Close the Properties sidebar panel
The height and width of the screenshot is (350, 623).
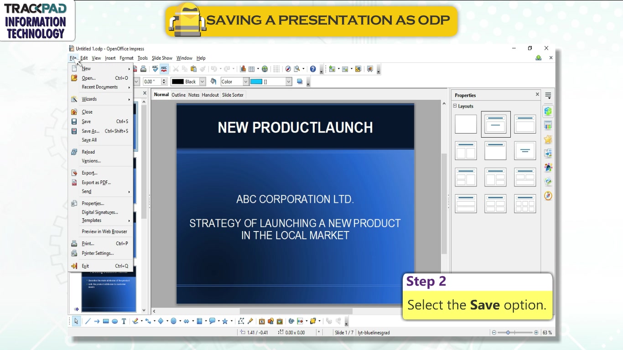click(537, 94)
